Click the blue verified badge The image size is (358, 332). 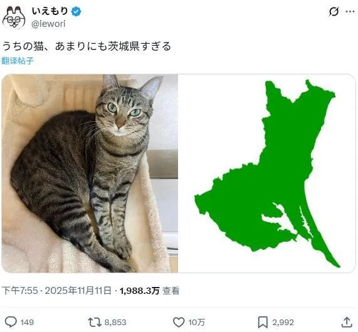76,11
